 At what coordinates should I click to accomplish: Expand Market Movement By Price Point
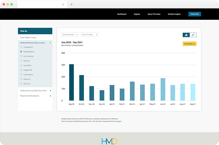35,91
